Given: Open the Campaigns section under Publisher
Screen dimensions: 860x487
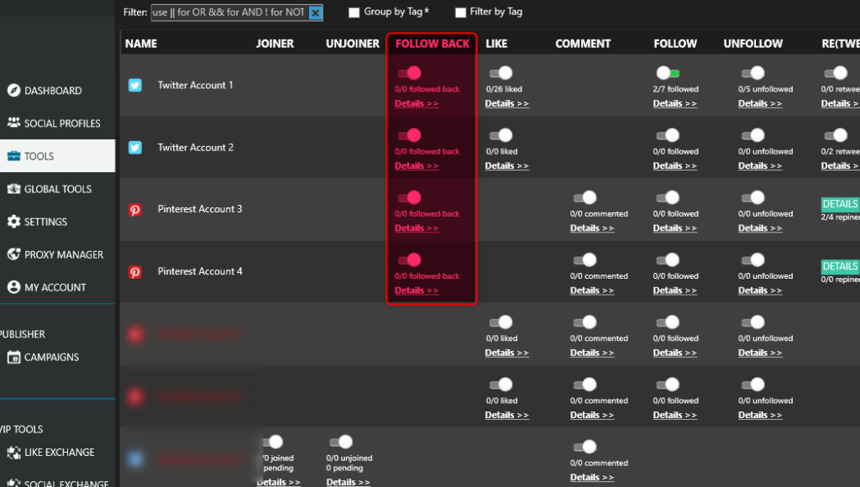Looking at the screenshot, I should pos(53,357).
